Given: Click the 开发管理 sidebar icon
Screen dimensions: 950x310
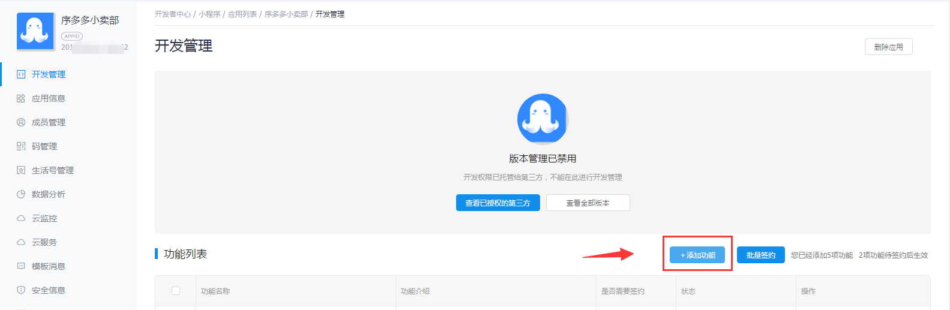Looking at the screenshot, I should click(x=21, y=74).
